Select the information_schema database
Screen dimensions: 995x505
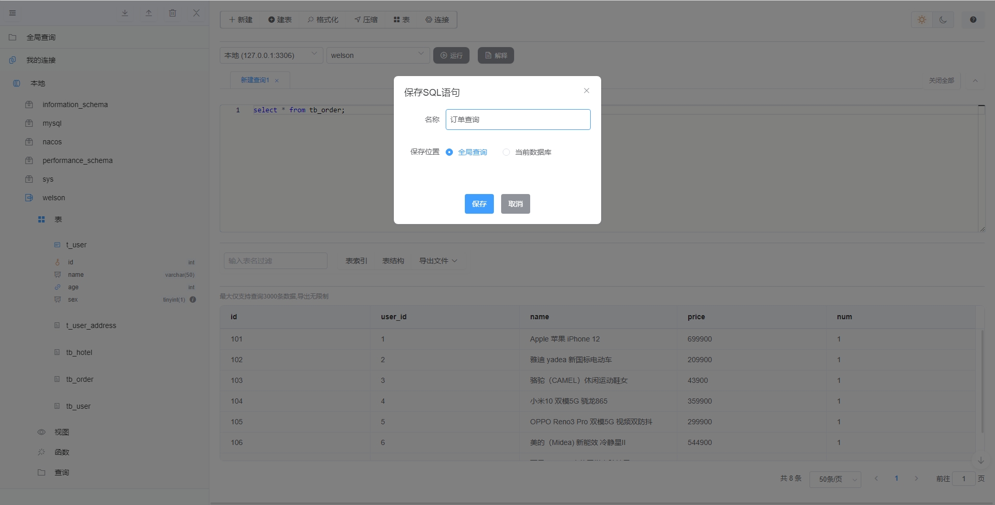pos(75,105)
